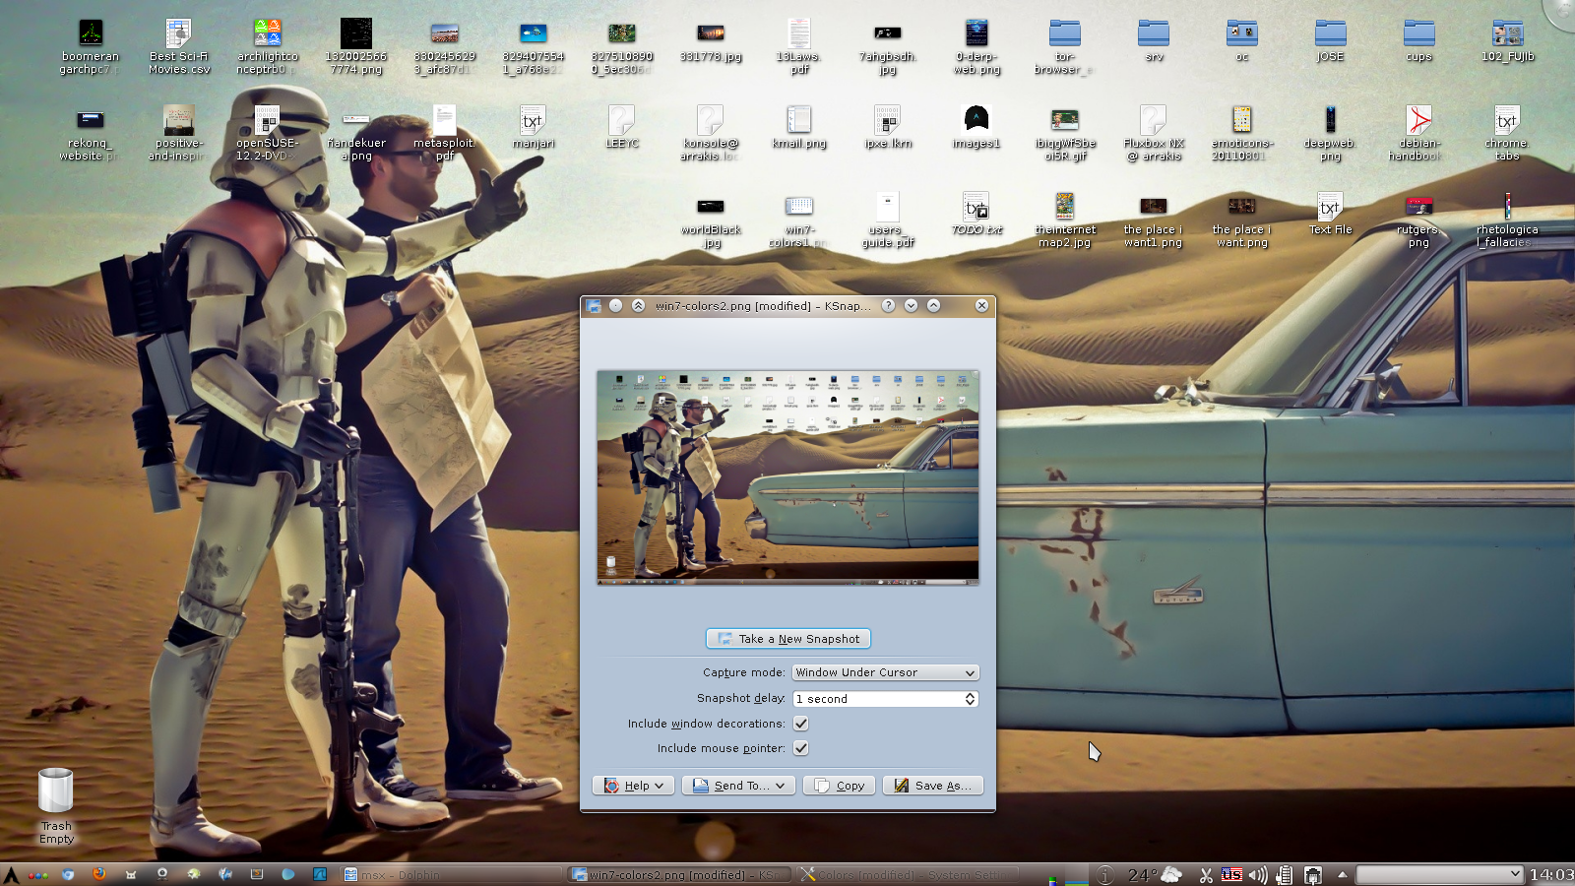Click the Klipper scissors tray icon

pos(1206,875)
